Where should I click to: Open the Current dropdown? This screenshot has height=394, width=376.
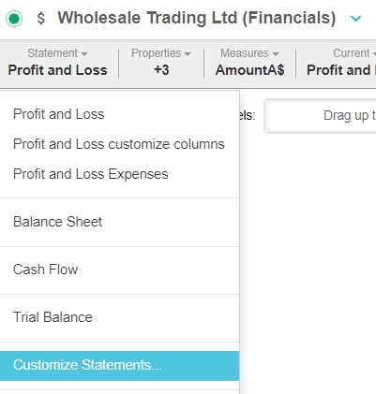(x=354, y=53)
